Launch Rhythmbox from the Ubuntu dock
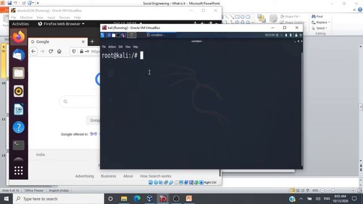Image resolution: width=363 pixels, height=204 pixels. pyautogui.click(x=19, y=91)
